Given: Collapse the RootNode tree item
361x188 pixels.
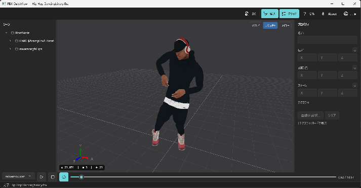Looking at the screenshot, I should pyautogui.click(x=7, y=33).
